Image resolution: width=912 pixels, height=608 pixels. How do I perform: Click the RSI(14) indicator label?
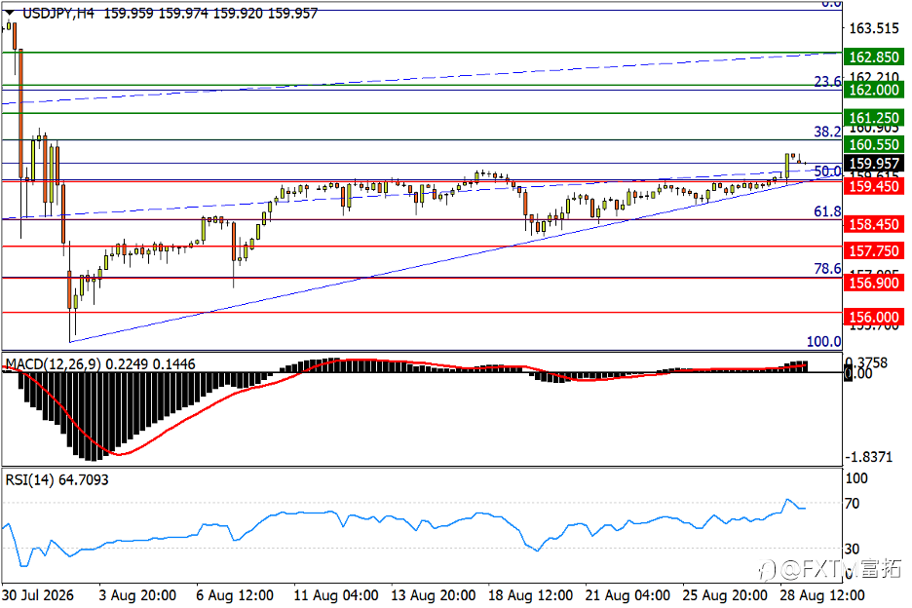tap(29, 480)
